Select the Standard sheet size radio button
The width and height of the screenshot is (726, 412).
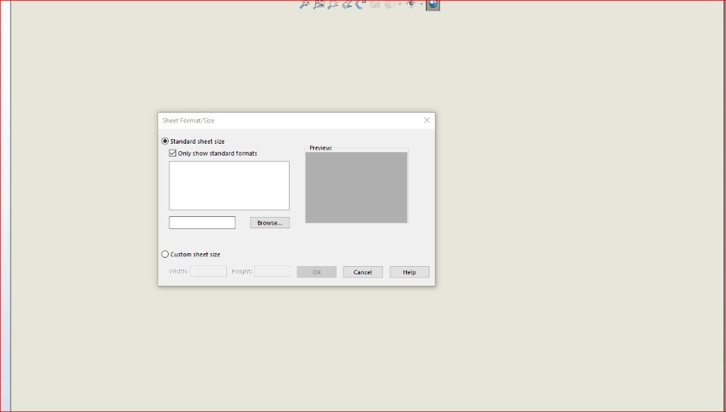[165, 141]
